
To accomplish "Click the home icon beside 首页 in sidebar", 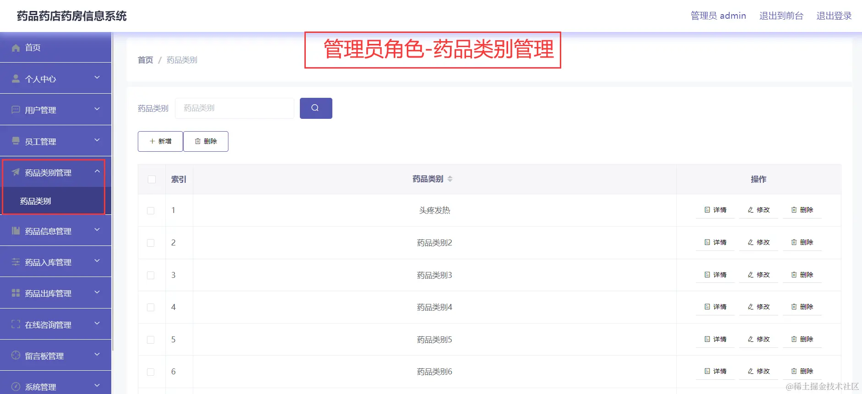I will [x=16, y=48].
